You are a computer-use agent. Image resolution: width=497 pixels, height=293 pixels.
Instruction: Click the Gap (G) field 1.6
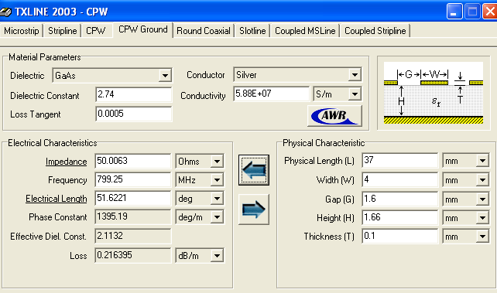tap(400, 199)
